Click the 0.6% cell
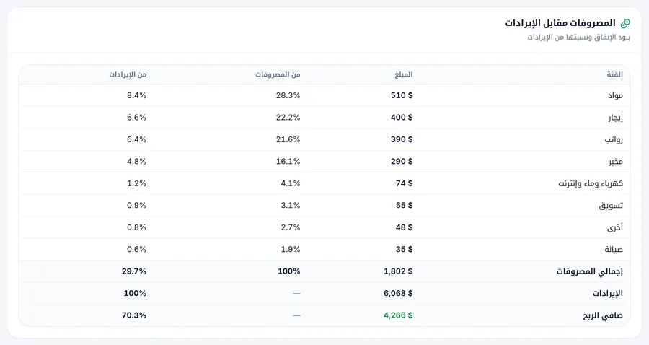Image resolution: width=649 pixels, height=345 pixels. tap(136, 249)
